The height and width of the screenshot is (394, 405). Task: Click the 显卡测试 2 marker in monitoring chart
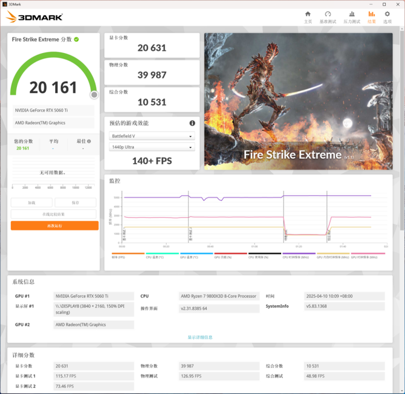pyautogui.click(x=190, y=234)
